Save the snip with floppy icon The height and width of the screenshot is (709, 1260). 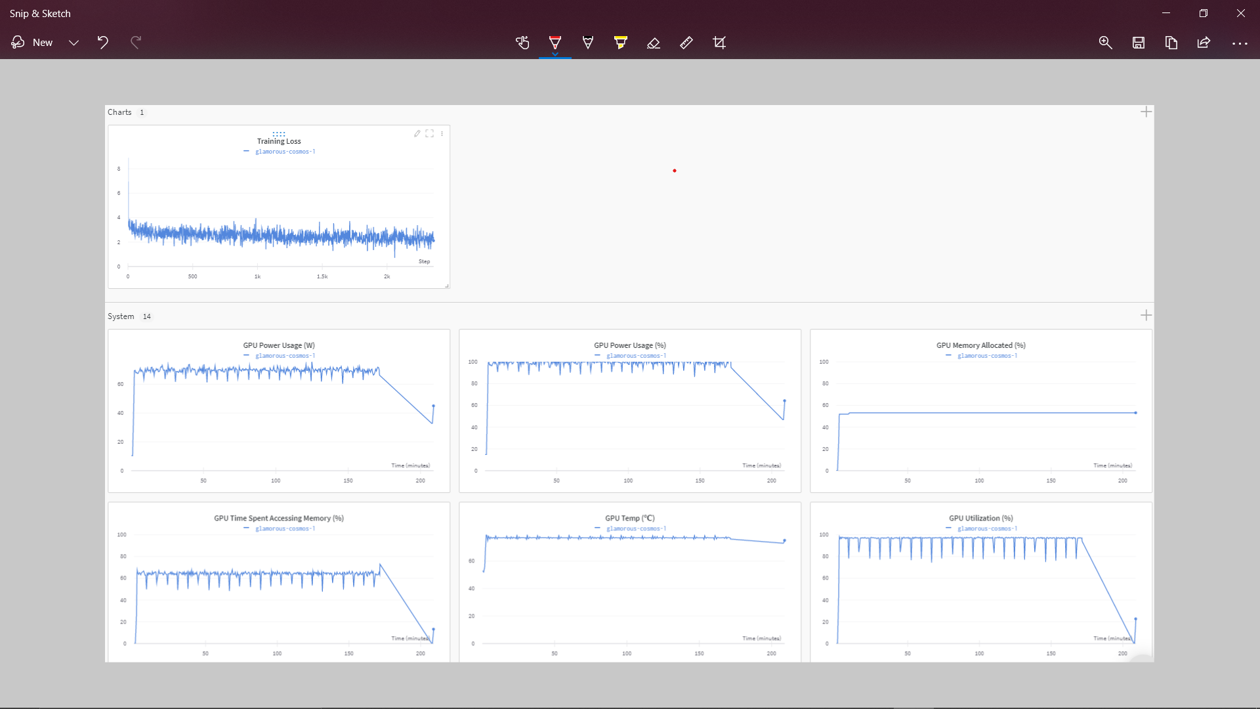tap(1139, 43)
